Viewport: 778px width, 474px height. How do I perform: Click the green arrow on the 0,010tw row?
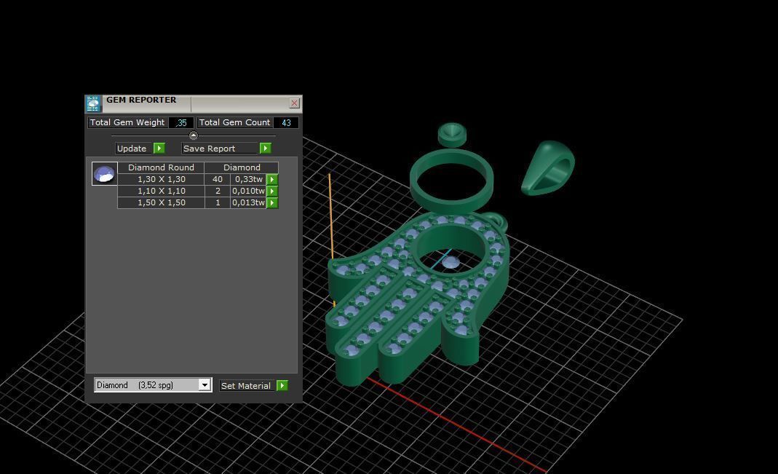click(x=272, y=191)
